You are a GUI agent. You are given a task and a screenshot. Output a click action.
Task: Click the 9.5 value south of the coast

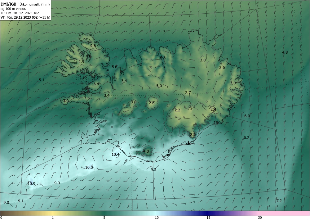[x=153, y=169]
